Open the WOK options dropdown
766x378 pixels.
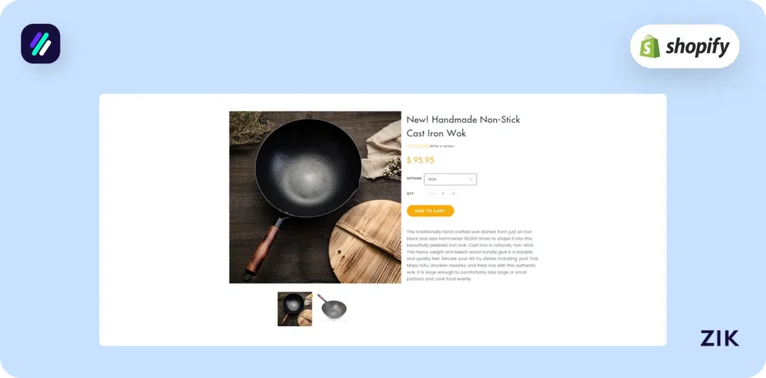[x=450, y=180]
